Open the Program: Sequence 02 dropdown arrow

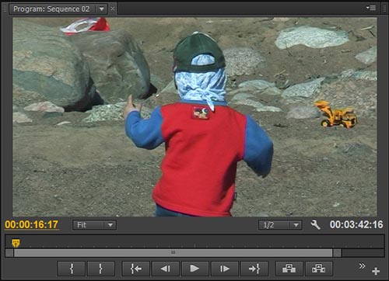pos(101,9)
